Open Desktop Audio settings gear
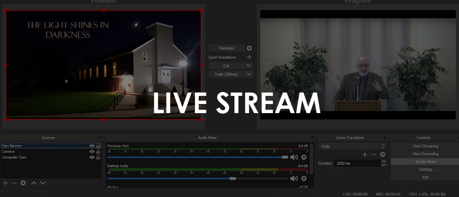This screenshot has width=459, height=197. tap(304, 178)
